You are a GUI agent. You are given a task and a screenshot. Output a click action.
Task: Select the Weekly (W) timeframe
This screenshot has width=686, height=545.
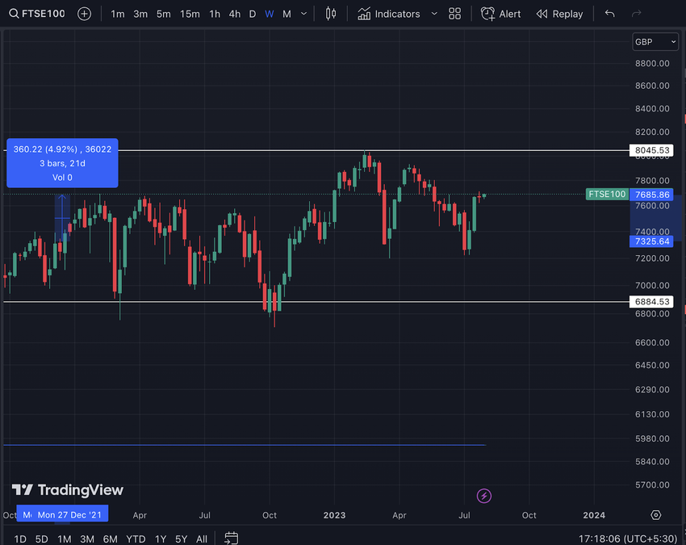pyautogui.click(x=269, y=14)
